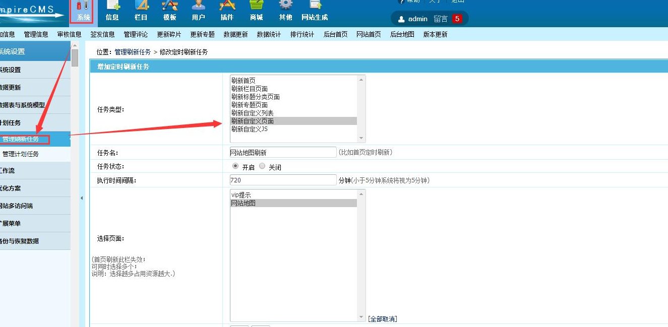The image size is (668, 327).
Task: Select 刷新自定义JS task type
Action: pos(293,129)
